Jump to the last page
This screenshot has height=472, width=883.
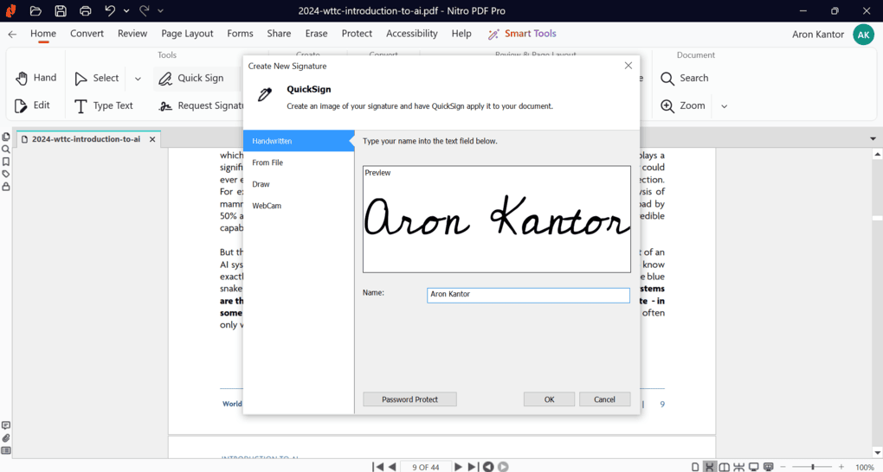(x=473, y=467)
